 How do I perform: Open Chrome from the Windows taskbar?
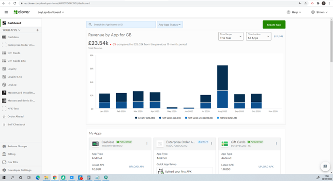tap(55, 178)
